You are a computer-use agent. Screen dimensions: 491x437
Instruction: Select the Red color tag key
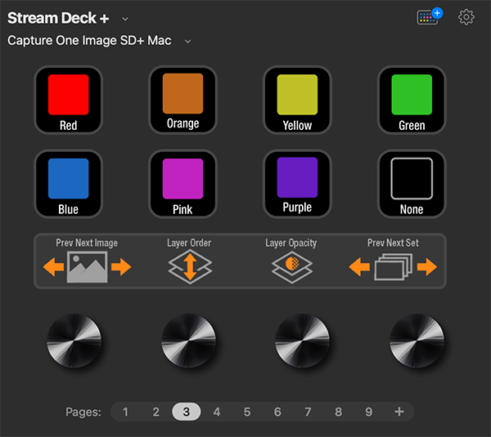tap(68, 100)
